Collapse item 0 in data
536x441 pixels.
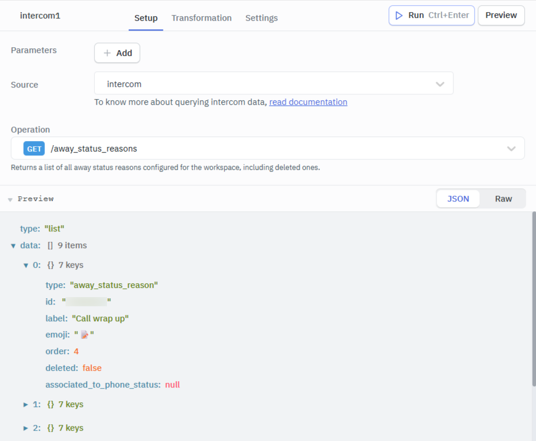point(26,265)
